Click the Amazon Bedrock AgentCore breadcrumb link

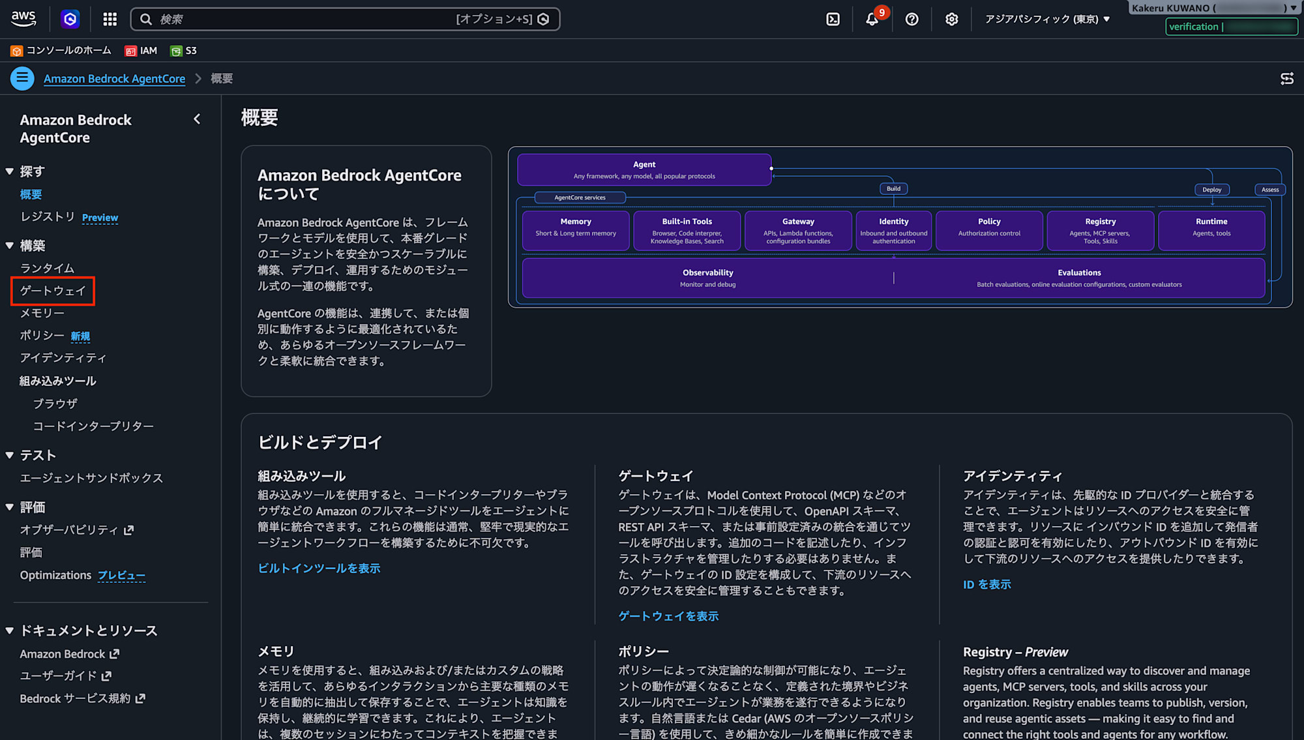pos(114,78)
